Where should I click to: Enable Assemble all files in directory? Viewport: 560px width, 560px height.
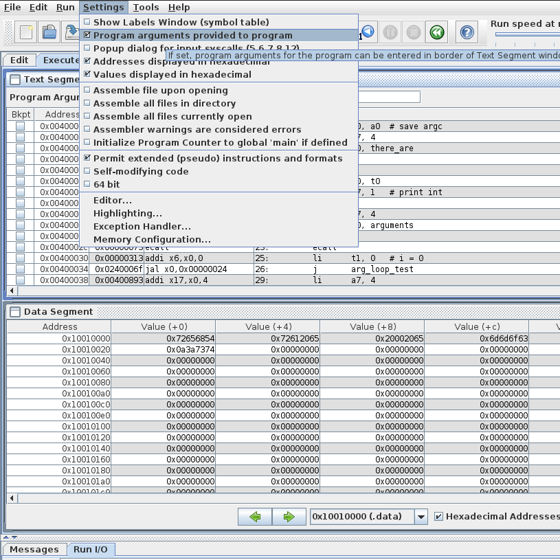(x=219, y=103)
